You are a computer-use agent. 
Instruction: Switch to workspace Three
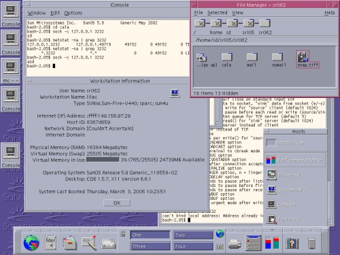coord(150,246)
